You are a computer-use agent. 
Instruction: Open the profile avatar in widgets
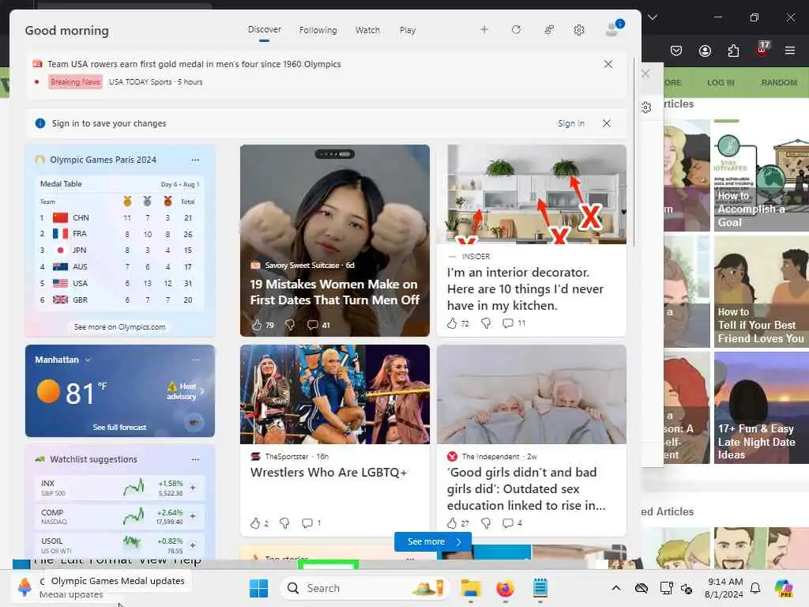pos(614,28)
